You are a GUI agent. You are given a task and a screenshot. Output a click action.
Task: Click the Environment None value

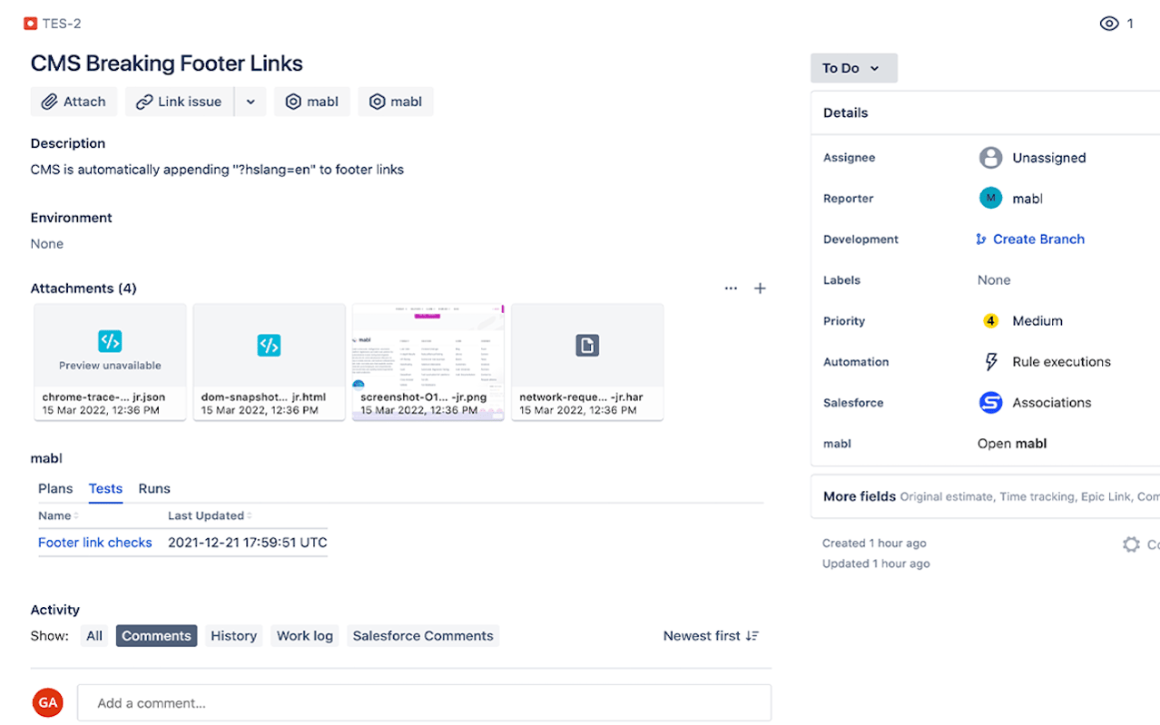pos(47,244)
